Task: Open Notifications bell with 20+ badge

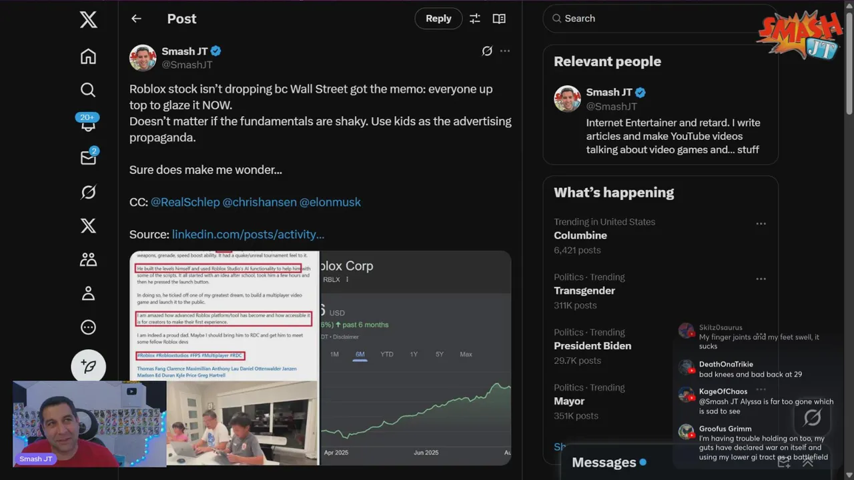Action: click(88, 122)
